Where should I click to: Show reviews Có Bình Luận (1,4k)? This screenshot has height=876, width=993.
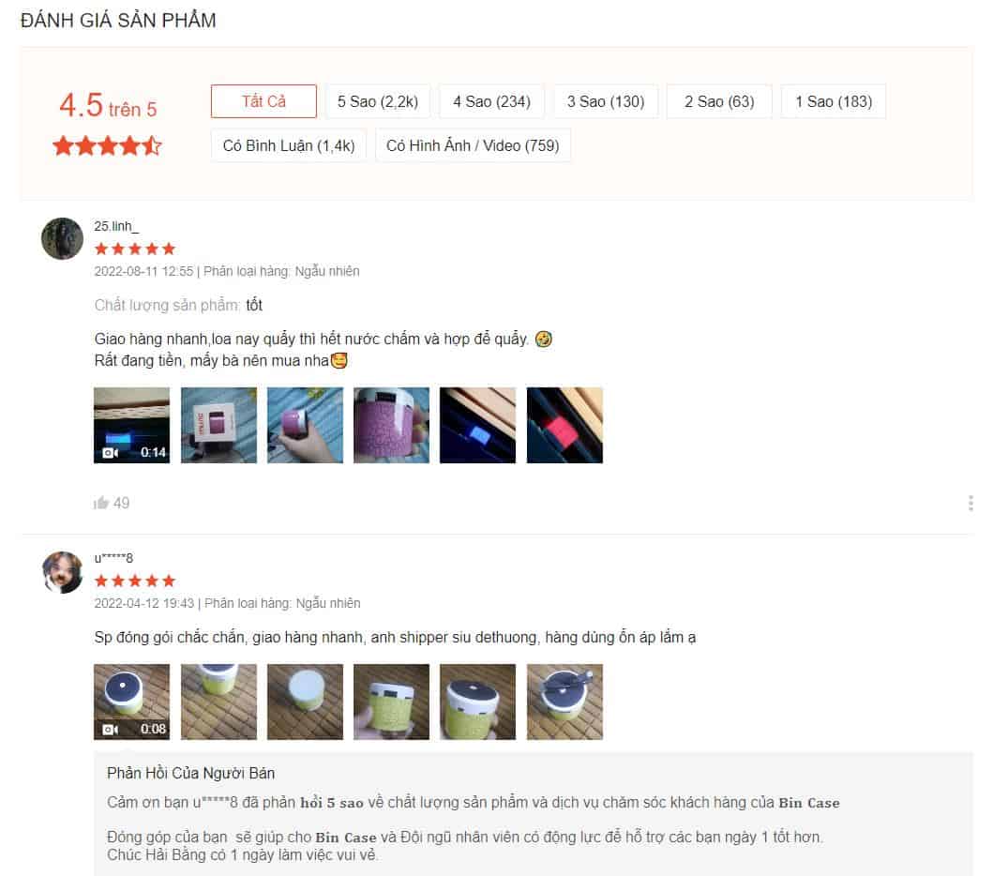(289, 145)
